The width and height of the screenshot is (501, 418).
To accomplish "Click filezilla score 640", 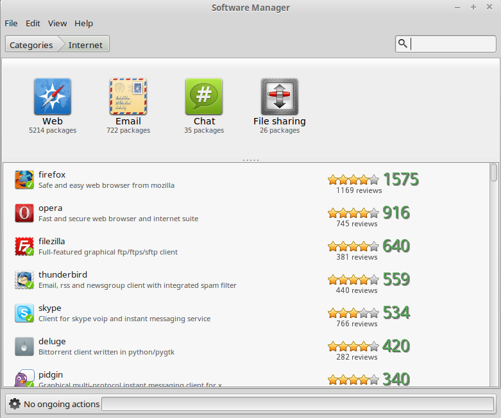I will (396, 246).
